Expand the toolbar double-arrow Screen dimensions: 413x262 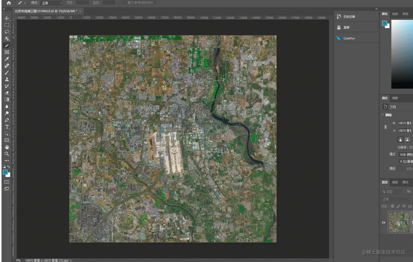point(4,9)
